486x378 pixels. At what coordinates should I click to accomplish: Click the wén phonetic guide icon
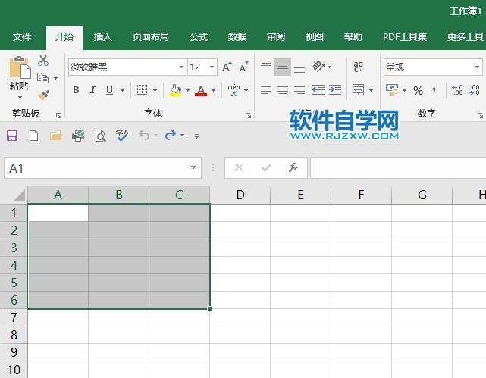click(x=234, y=90)
